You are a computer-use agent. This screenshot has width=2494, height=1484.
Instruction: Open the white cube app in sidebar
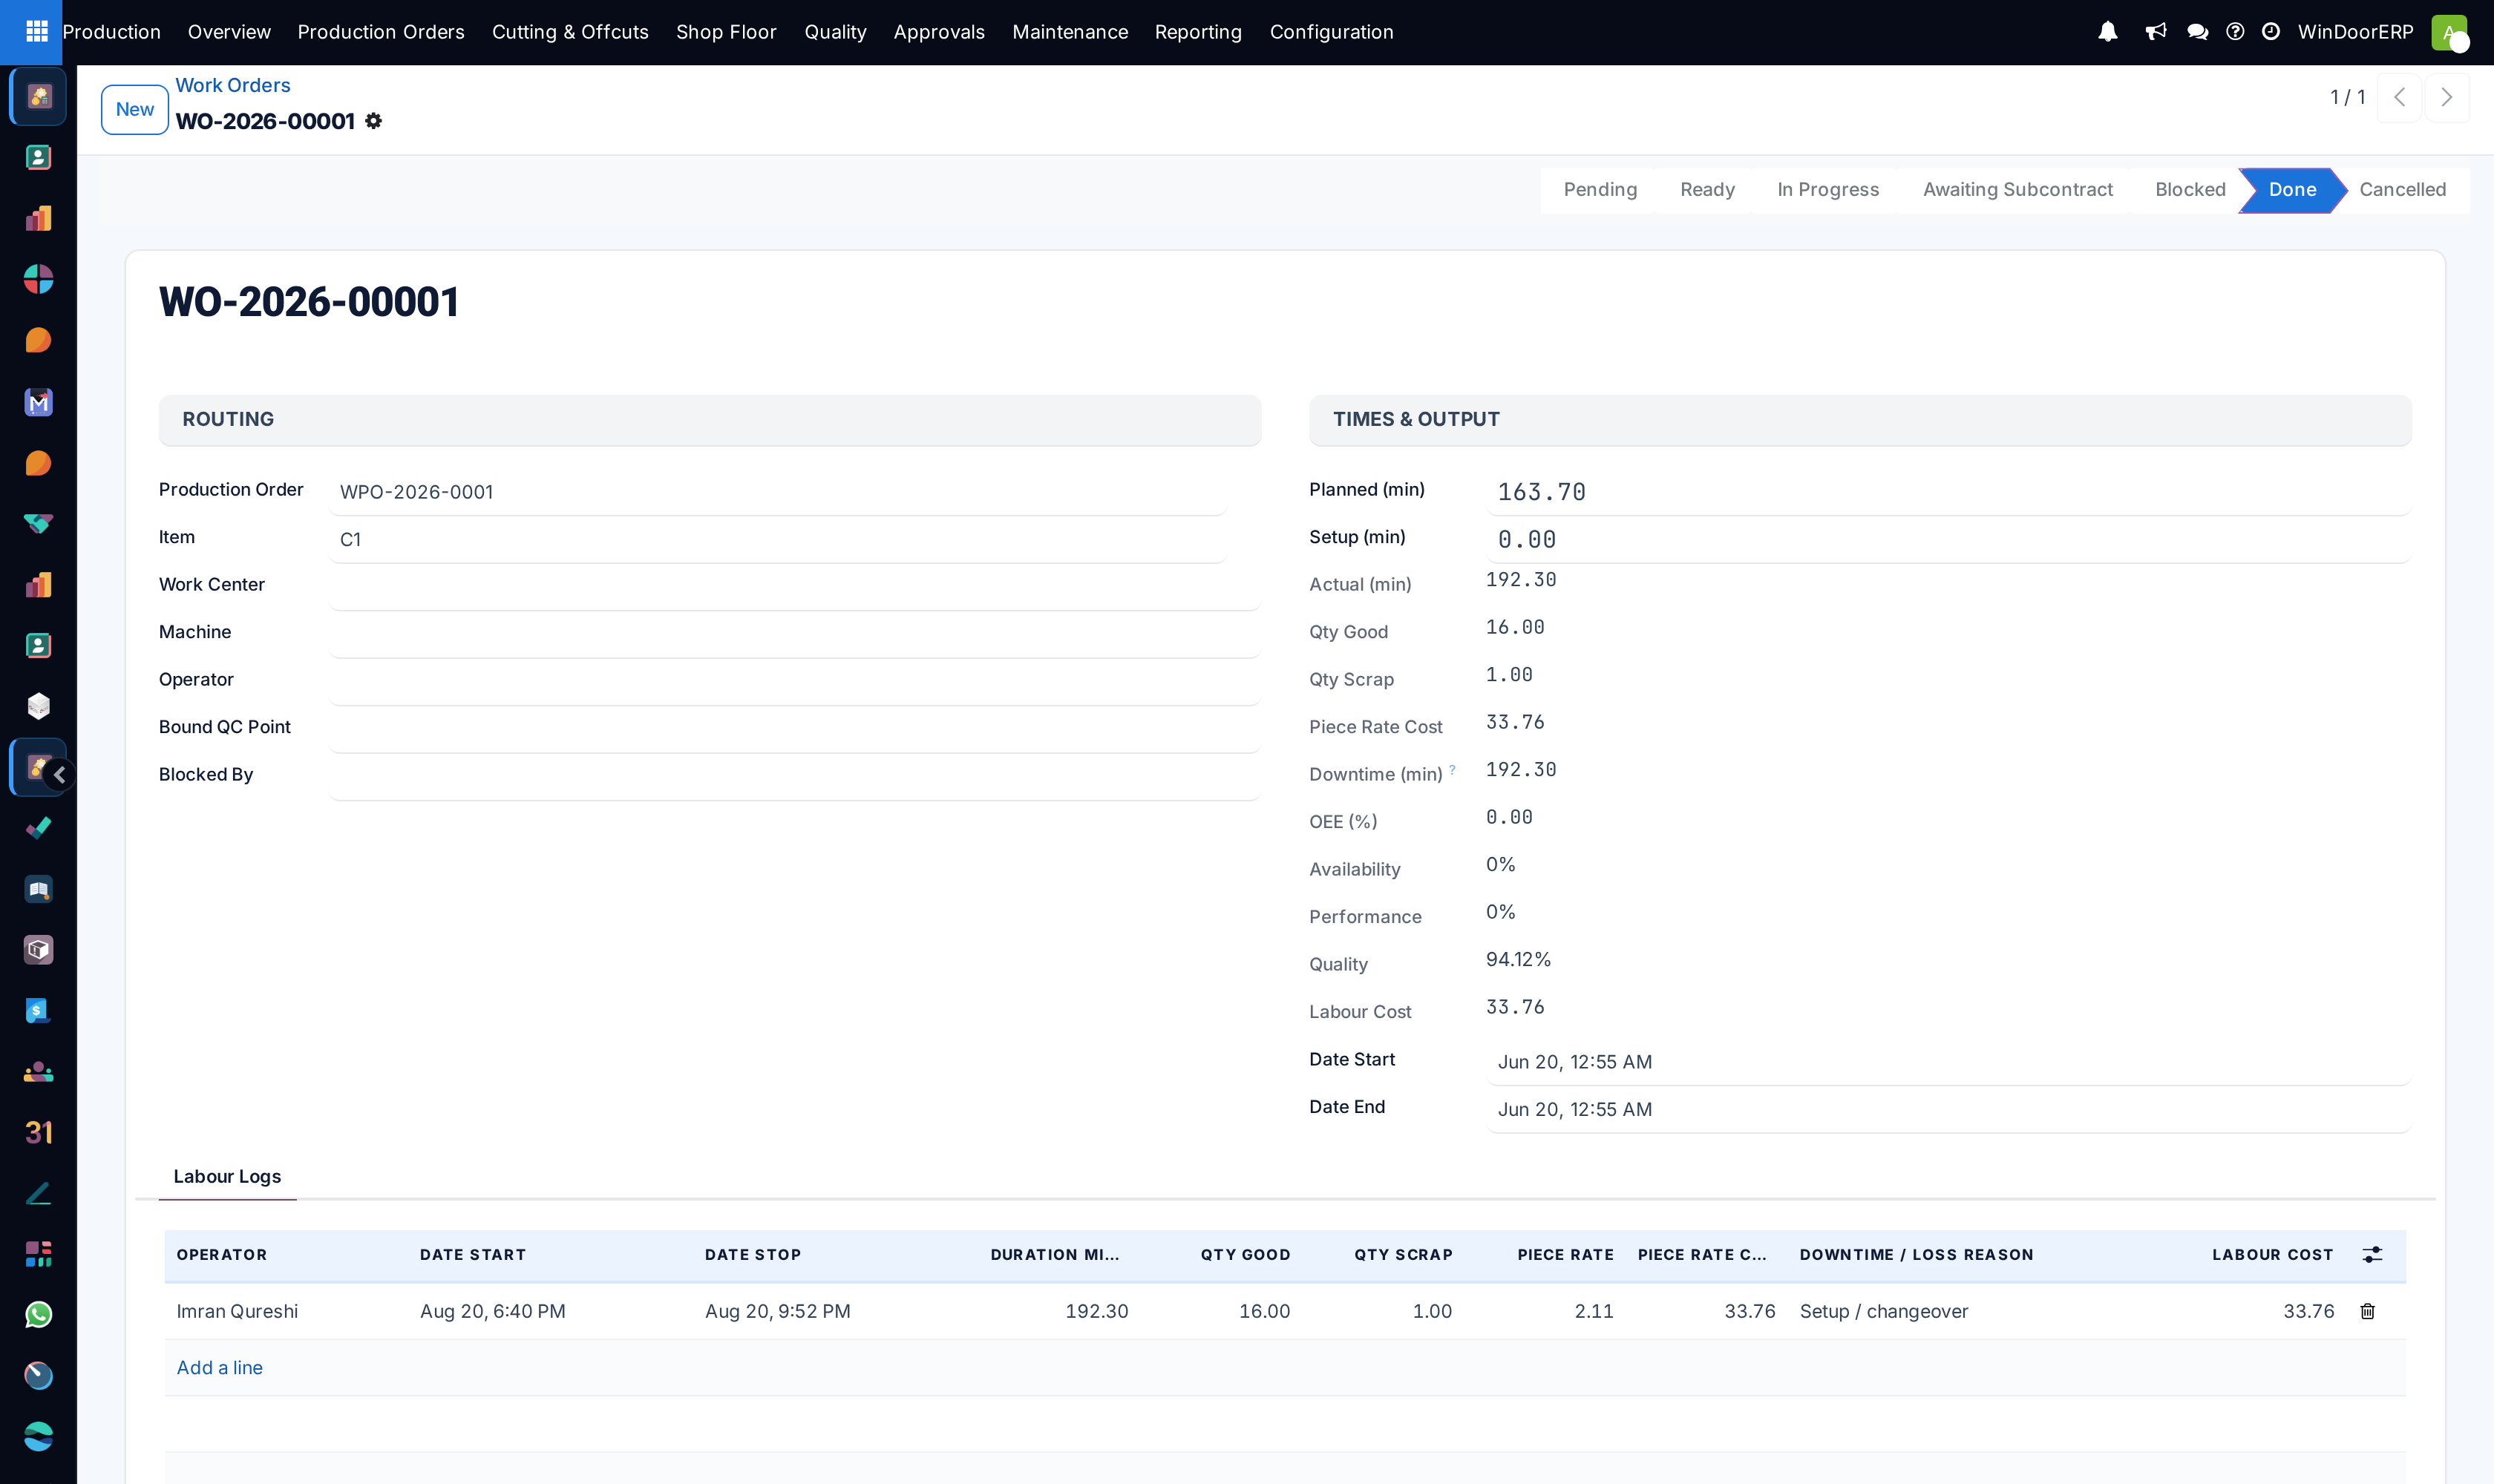pyautogui.click(x=38, y=706)
